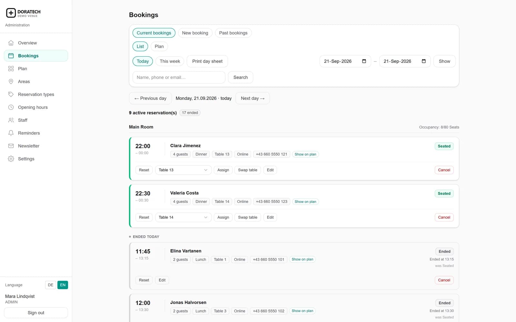Go to Previous day

click(x=150, y=98)
